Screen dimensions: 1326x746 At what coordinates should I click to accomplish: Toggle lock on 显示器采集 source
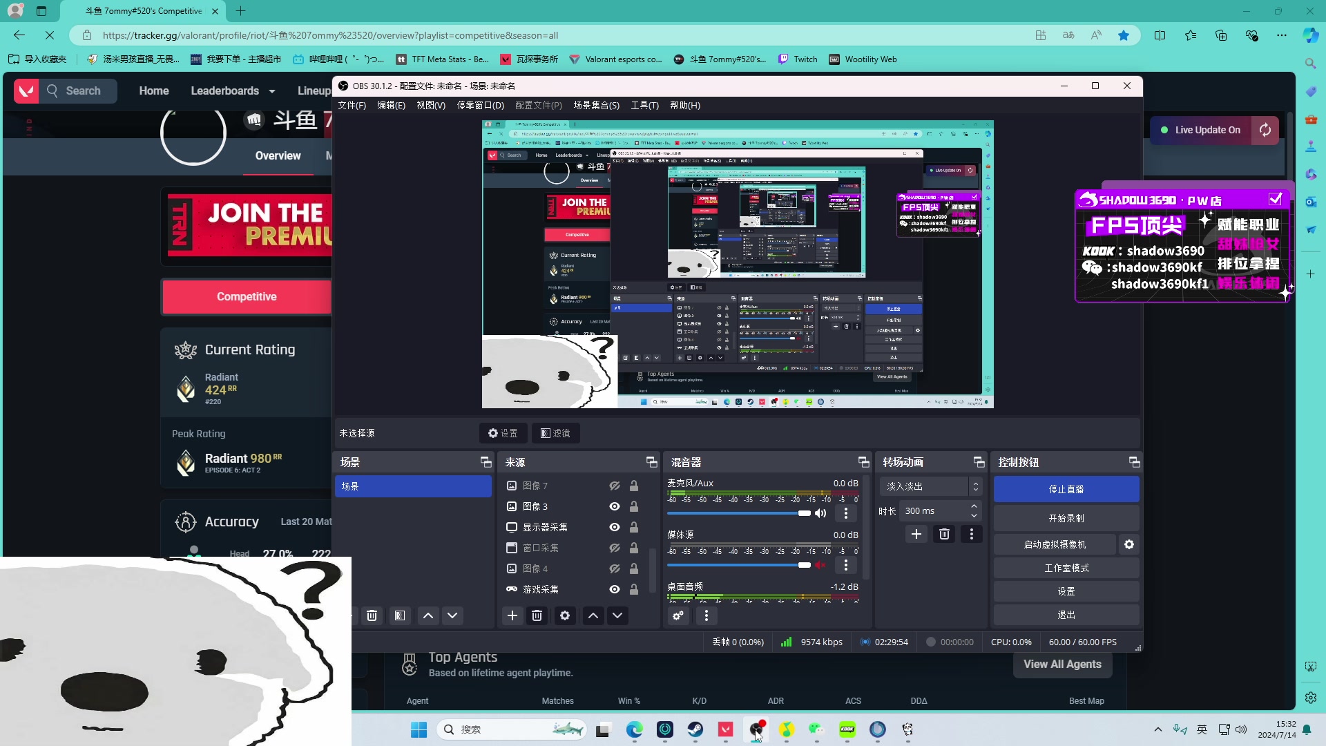point(633,527)
